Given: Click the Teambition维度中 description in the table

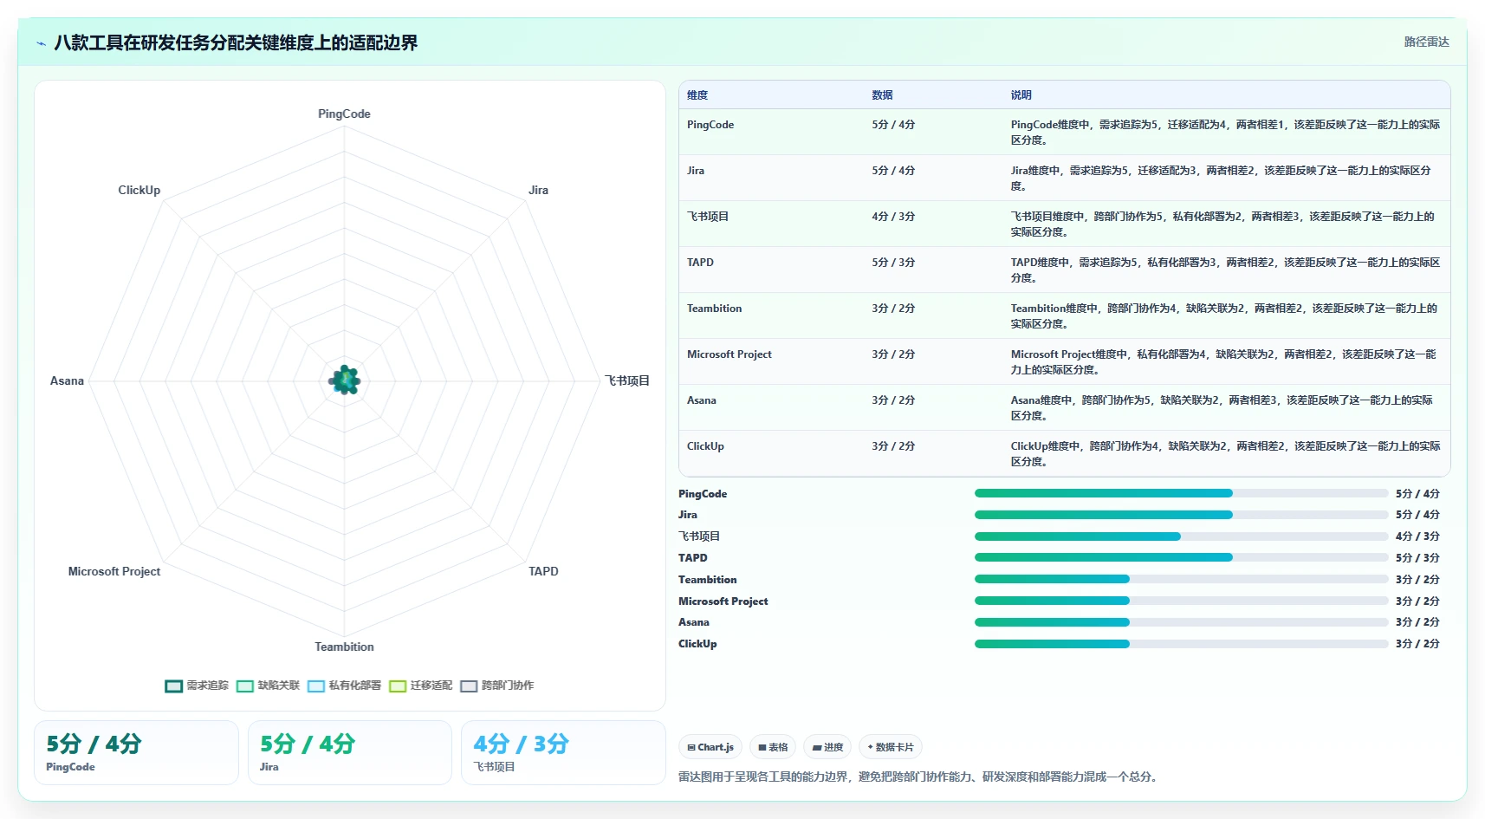Looking at the screenshot, I should coord(1223,316).
